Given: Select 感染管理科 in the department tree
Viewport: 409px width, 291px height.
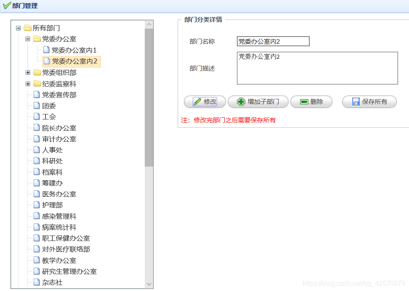Looking at the screenshot, I should coord(59,216).
